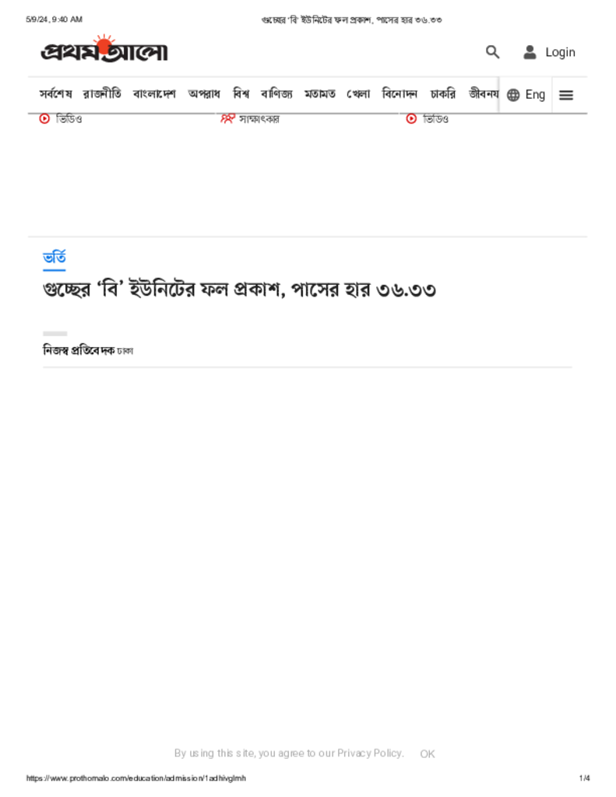Screen dimensions: 616x797
Task: Select the বাংলাদেশ section
Action: 155,94
